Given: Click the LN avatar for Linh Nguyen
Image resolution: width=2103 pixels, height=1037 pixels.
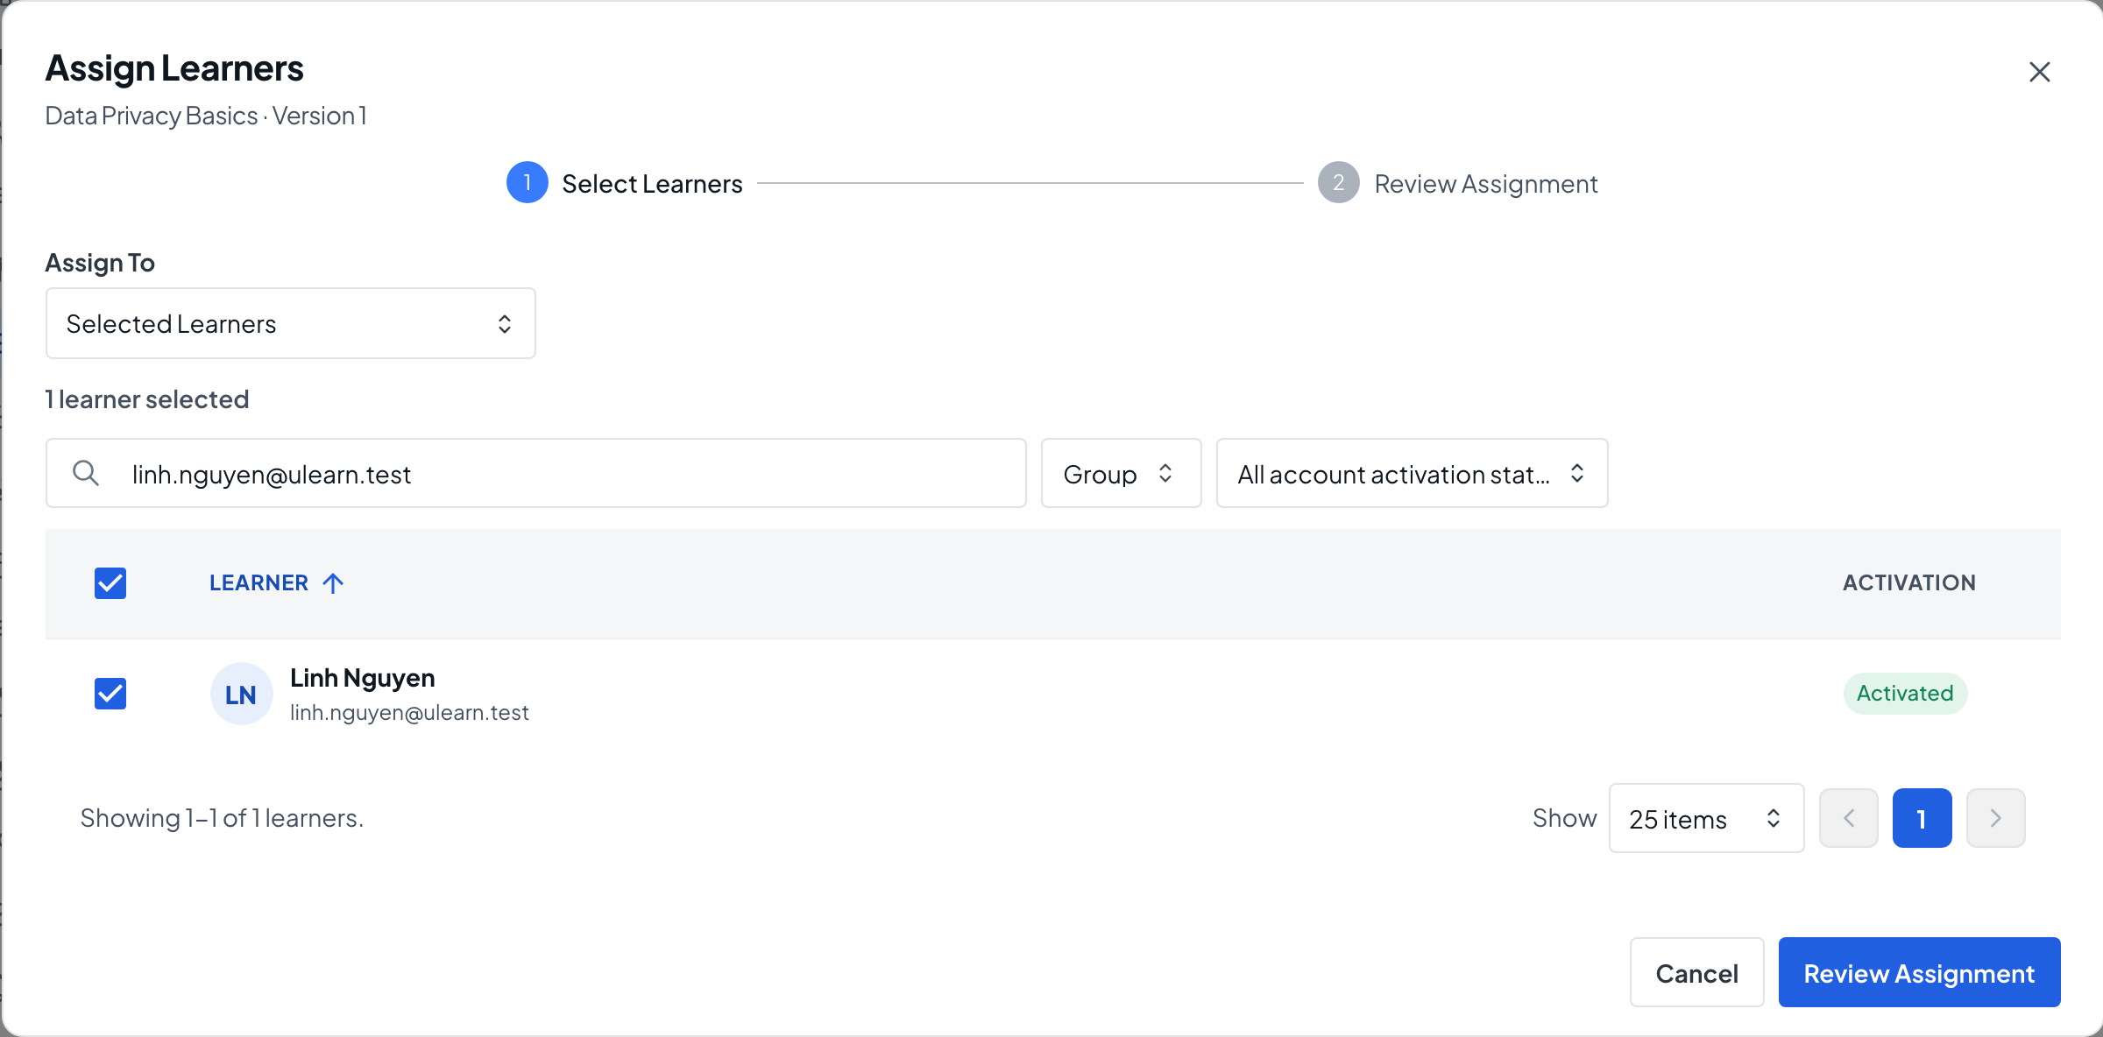Looking at the screenshot, I should coord(241,694).
